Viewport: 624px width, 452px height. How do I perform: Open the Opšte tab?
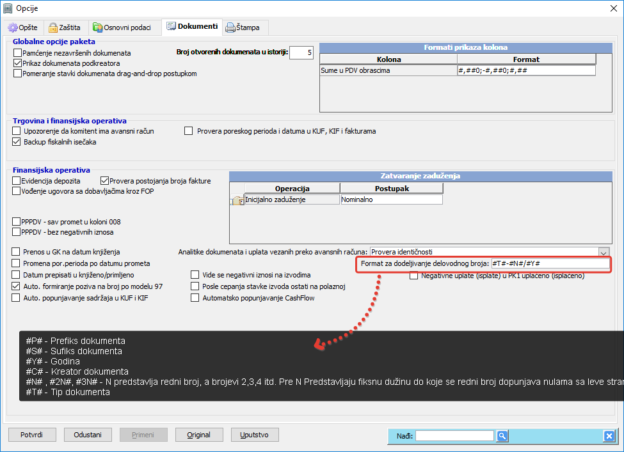pyautogui.click(x=24, y=27)
